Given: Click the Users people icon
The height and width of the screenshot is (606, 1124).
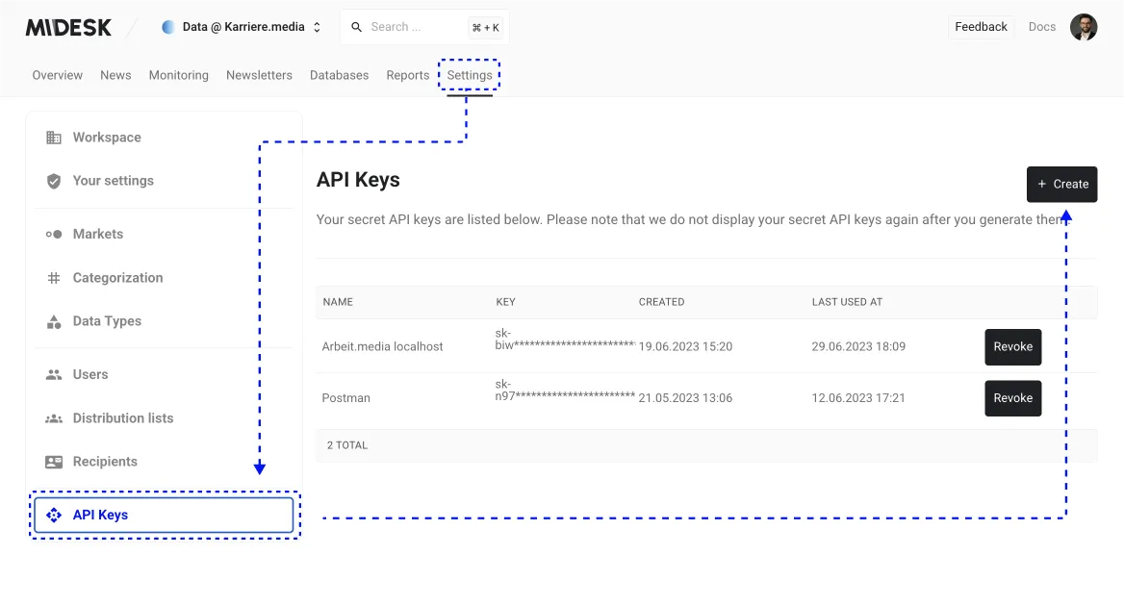Looking at the screenshot, I should (54, 374).
